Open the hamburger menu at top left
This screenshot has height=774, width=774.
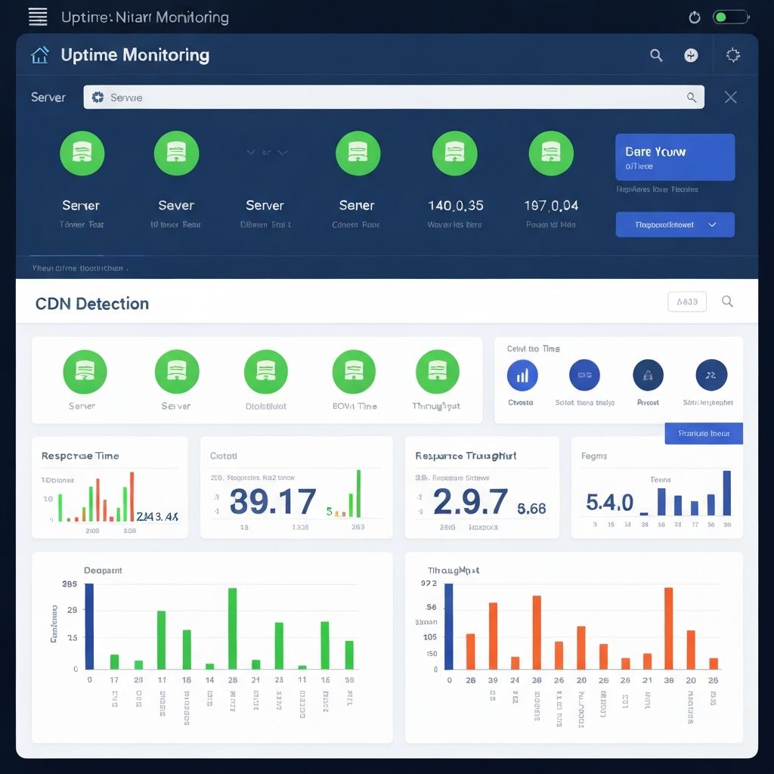(x=38, y=17)
